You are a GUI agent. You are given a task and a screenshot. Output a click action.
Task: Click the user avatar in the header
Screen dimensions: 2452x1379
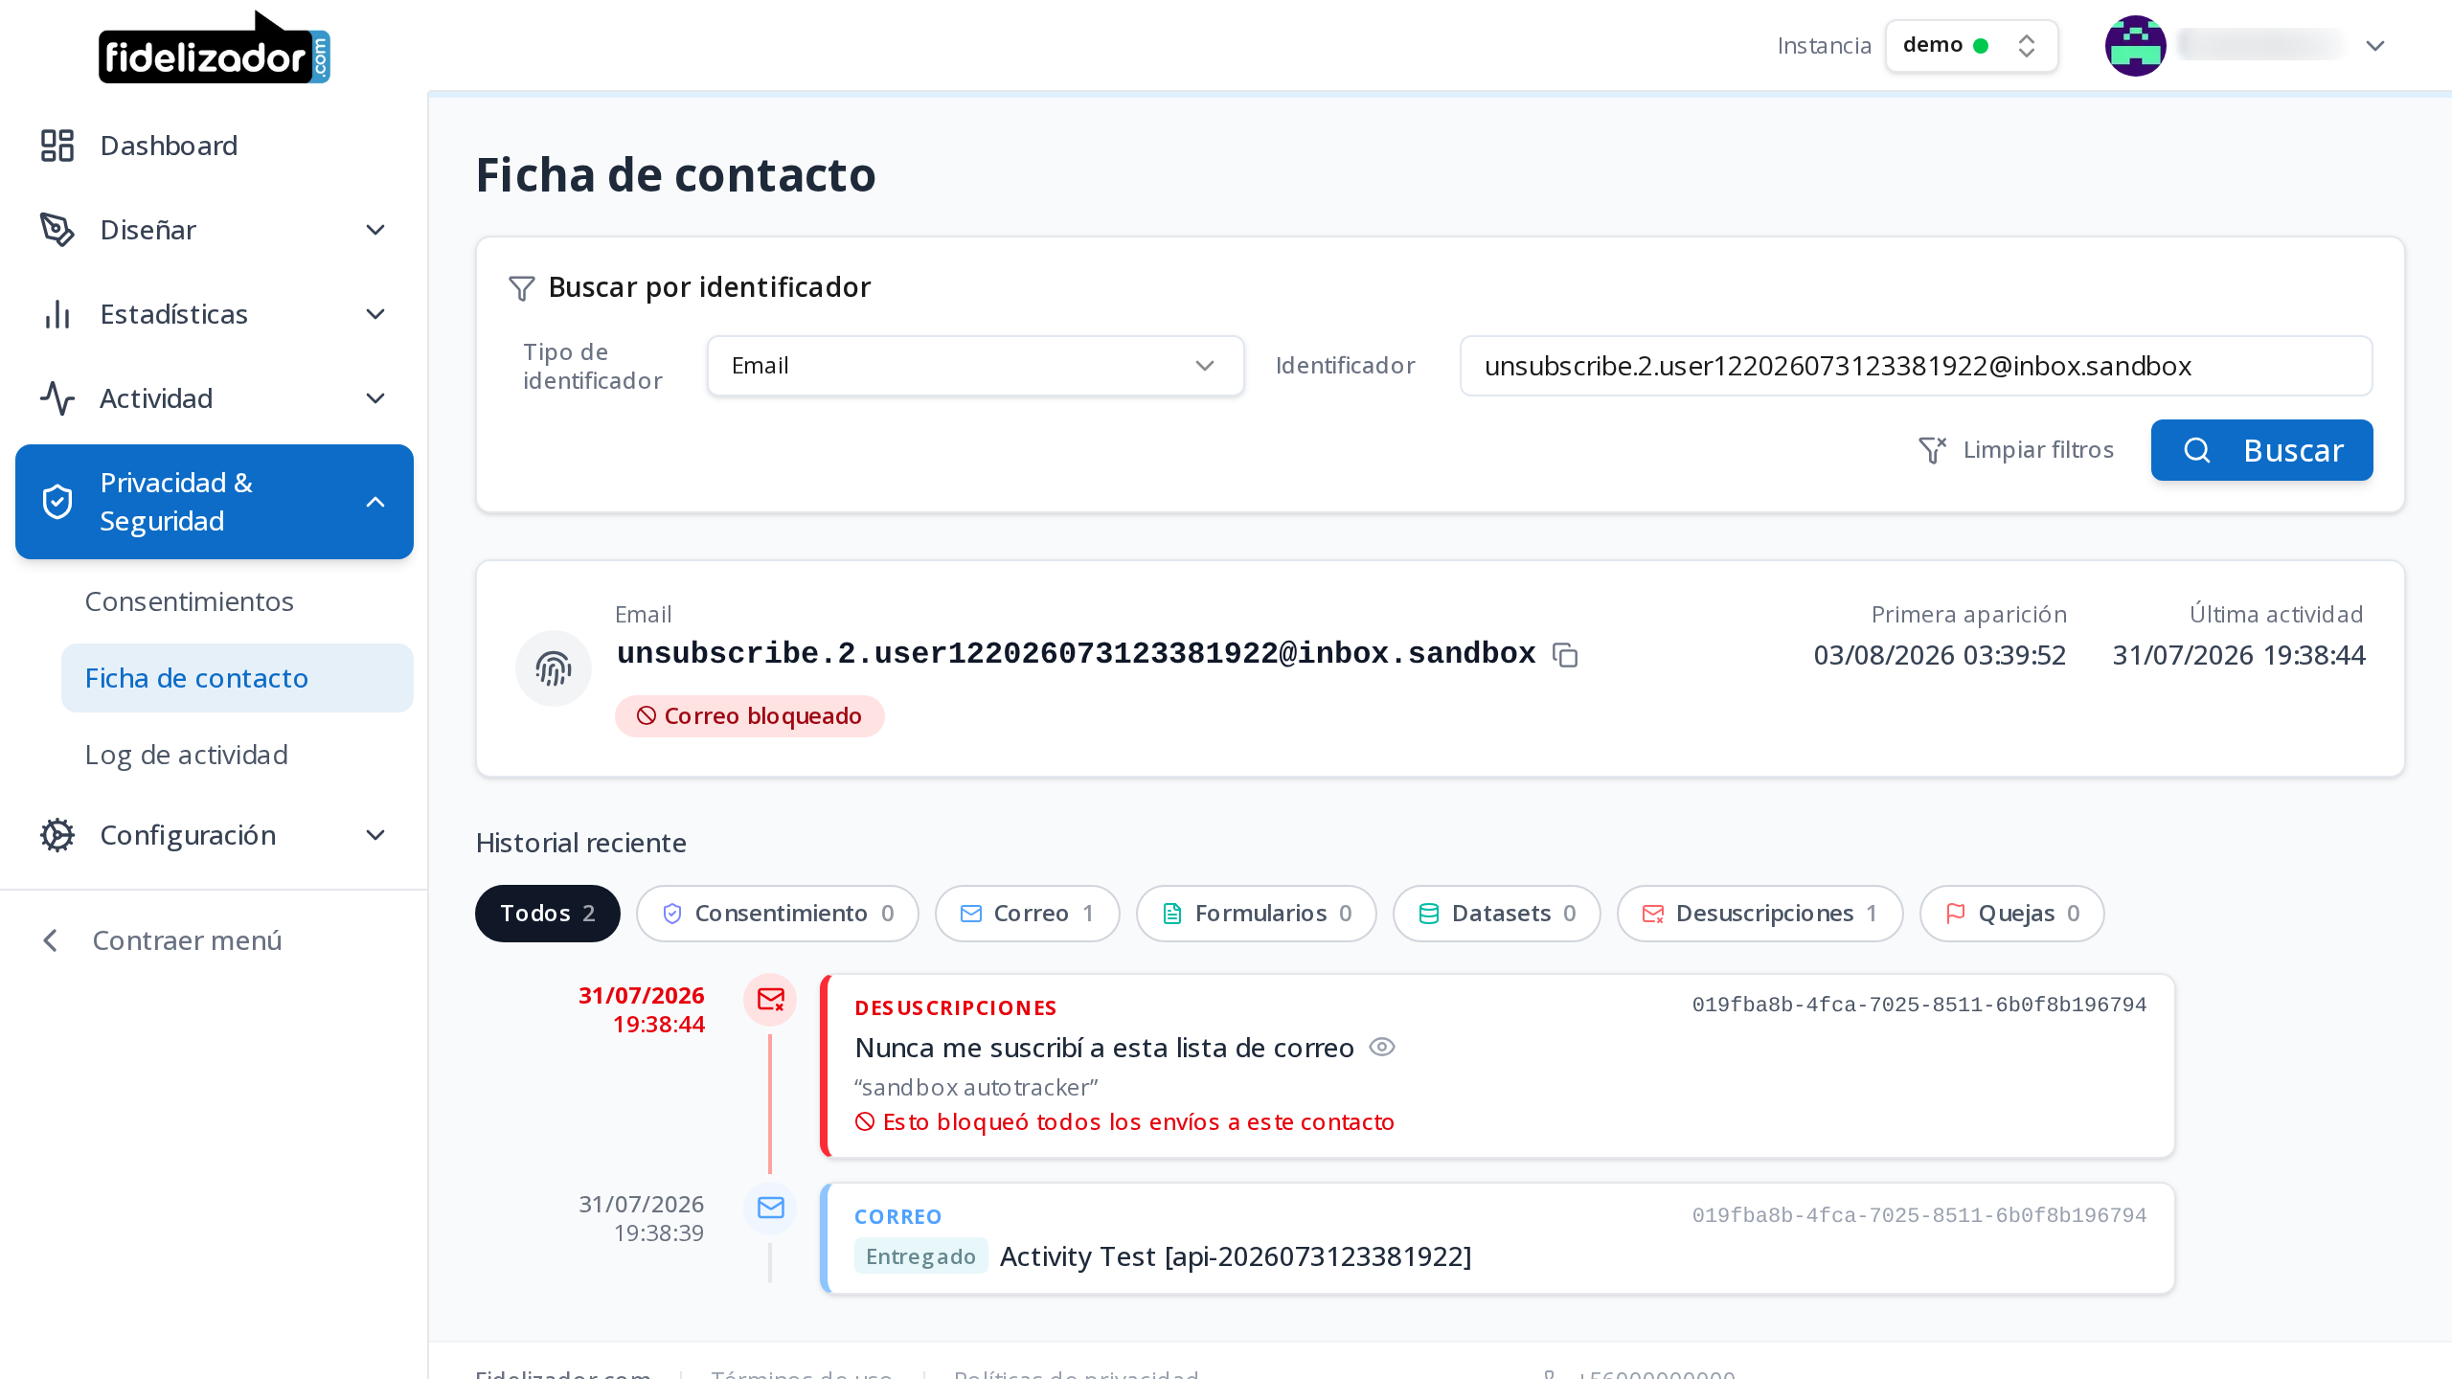click(2135, 45)
